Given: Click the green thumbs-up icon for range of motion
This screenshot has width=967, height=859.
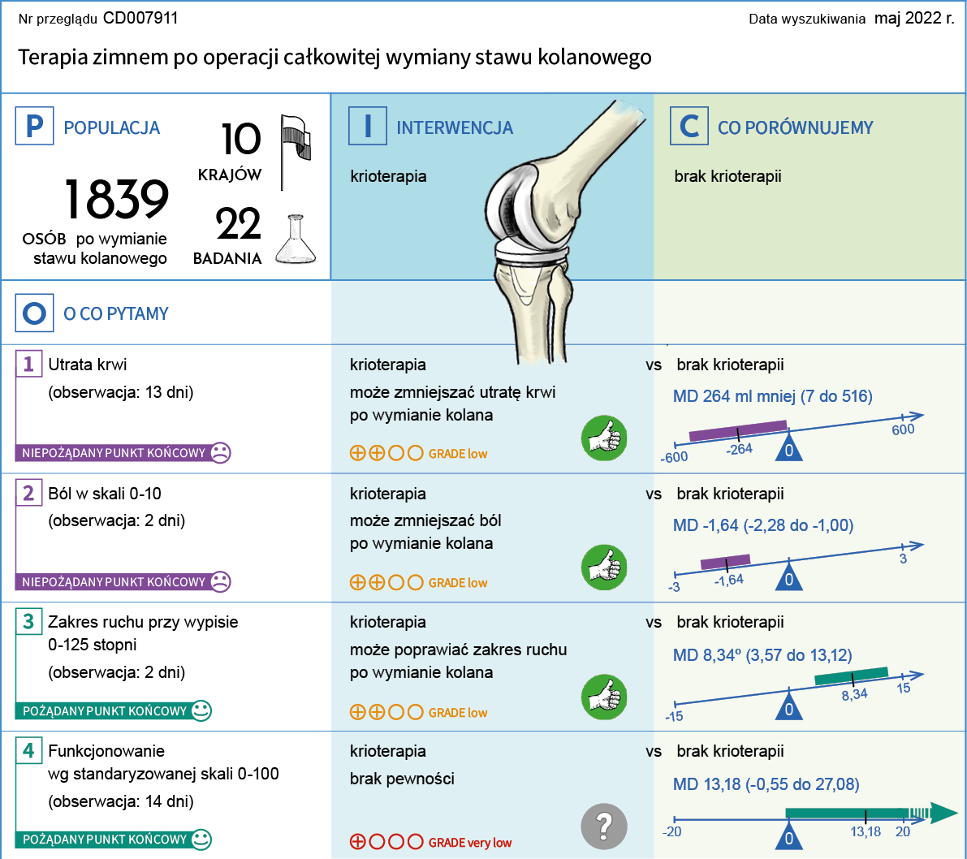Looking at the screenshot, I should [x=604, y=696].
